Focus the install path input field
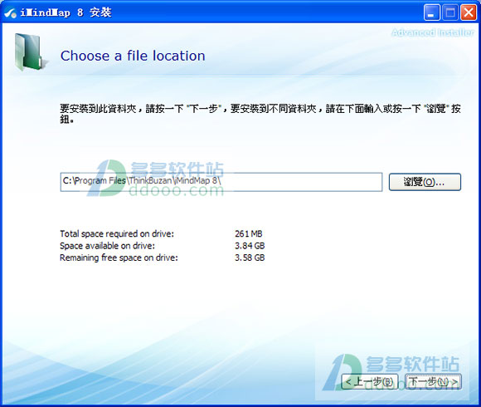 (x=221, y=182)
